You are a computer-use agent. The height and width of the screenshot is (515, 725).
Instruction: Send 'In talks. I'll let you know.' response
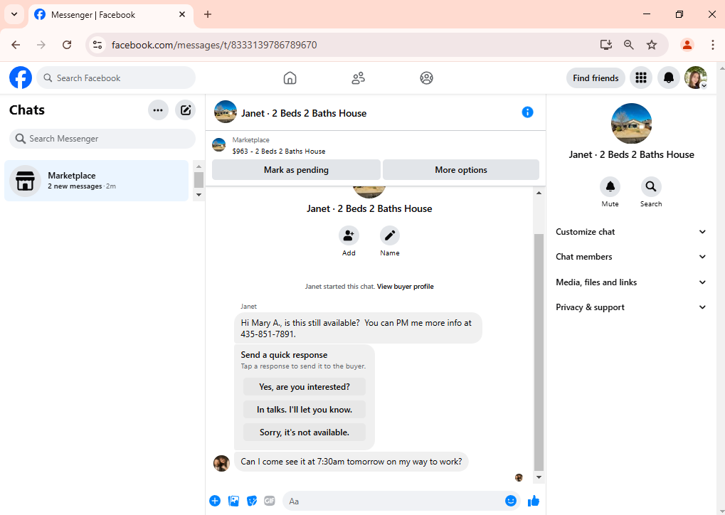(x=305, y=409)
